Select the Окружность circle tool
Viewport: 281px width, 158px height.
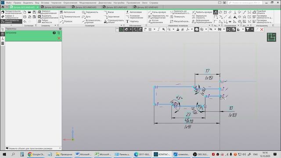(x=90, y=12)
